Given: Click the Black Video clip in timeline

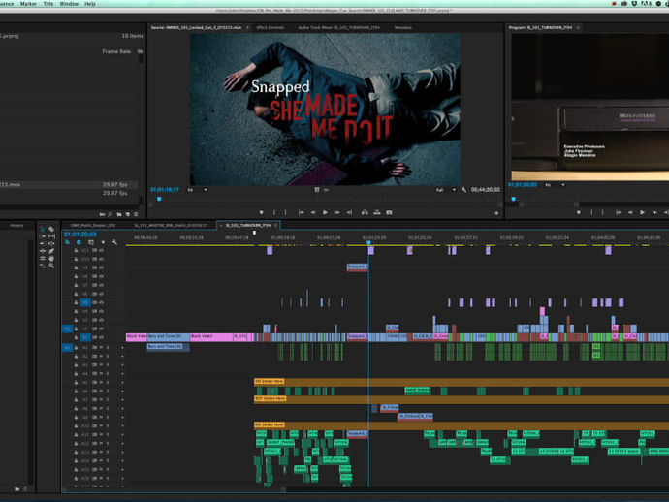Looking at the screenshot, I should tap(135, 336).
